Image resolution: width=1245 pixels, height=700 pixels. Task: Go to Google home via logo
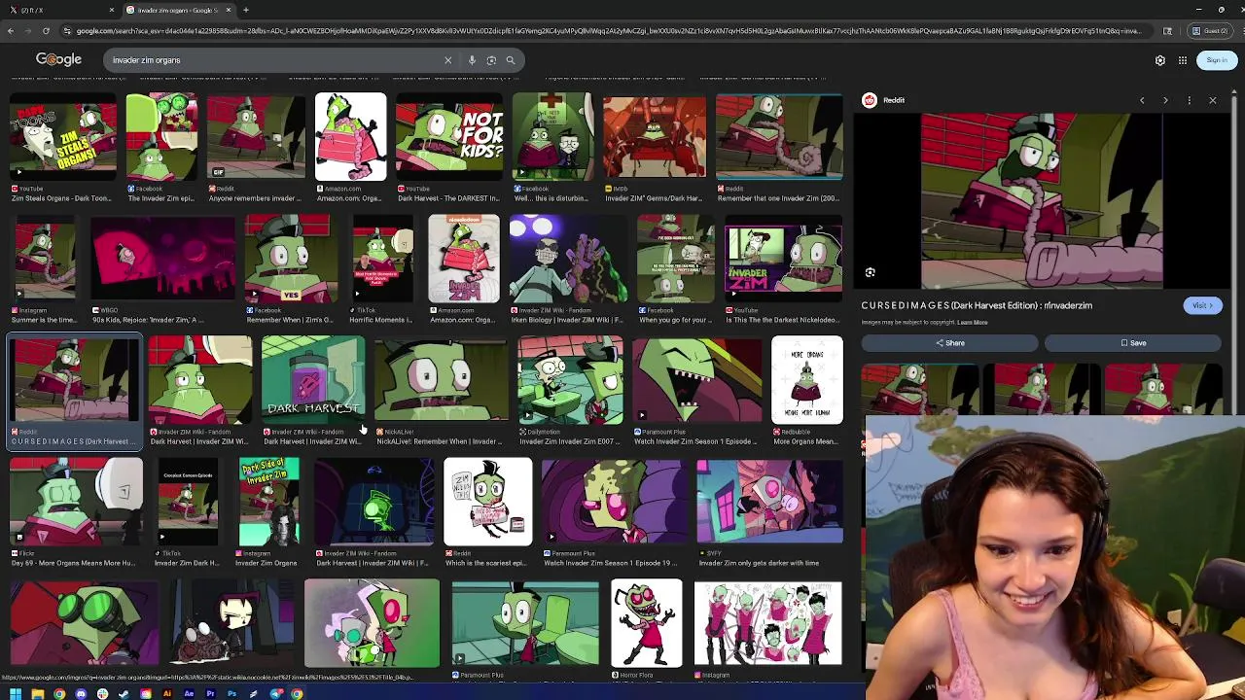click(x=58, y=59)
